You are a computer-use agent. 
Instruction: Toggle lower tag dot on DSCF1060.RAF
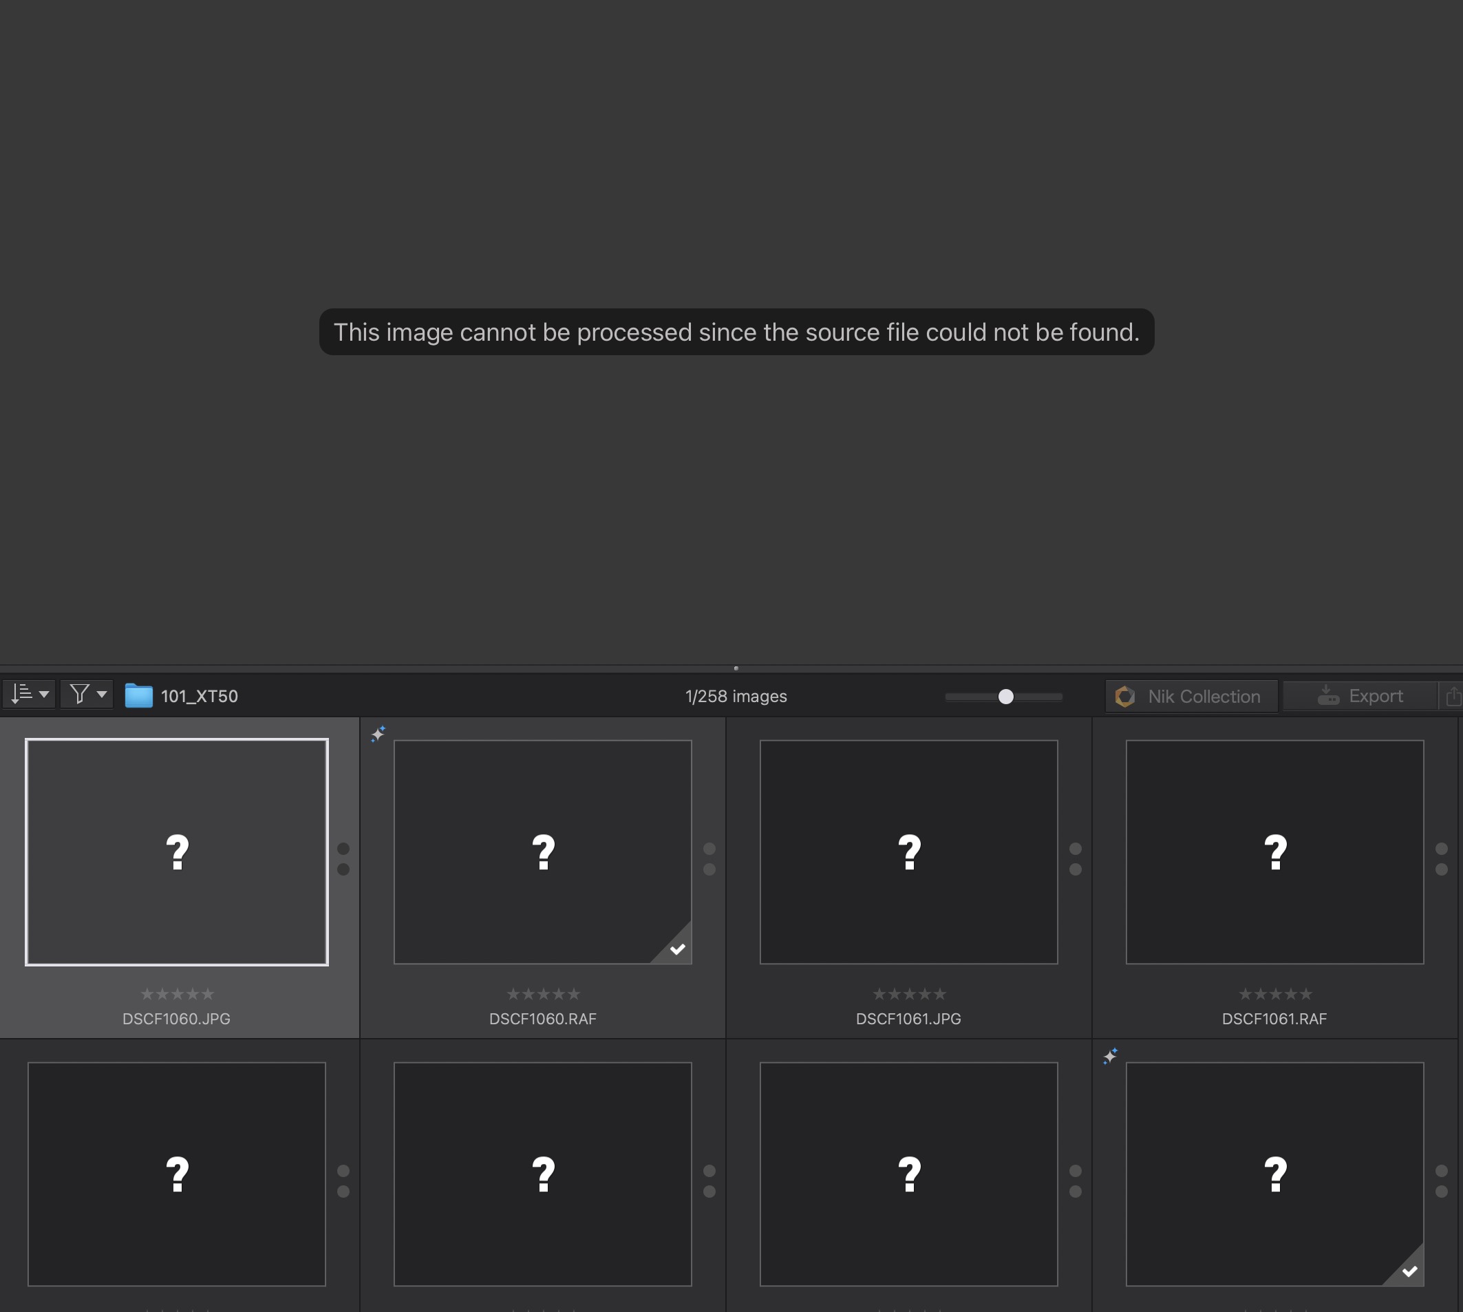[x=710, y=869]
